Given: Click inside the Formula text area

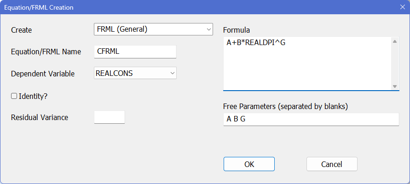Looking at the screenshot, I should [307, 63].
